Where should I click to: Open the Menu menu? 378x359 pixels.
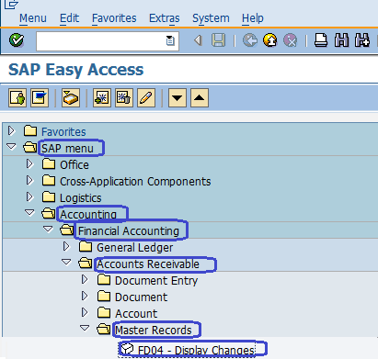33,18
